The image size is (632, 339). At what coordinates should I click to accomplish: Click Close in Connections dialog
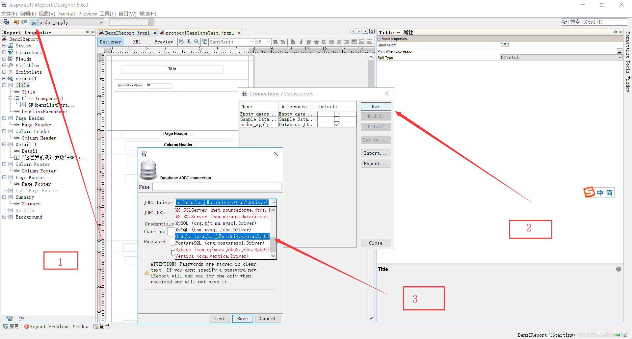[x=376, y=243]
